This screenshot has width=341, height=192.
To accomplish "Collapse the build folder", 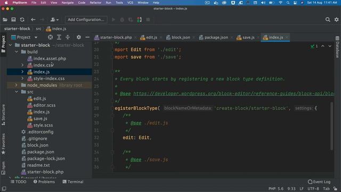I will click(x=17, y=52).
